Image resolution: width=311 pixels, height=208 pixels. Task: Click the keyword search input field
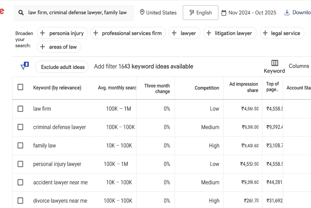pos(77,13)
